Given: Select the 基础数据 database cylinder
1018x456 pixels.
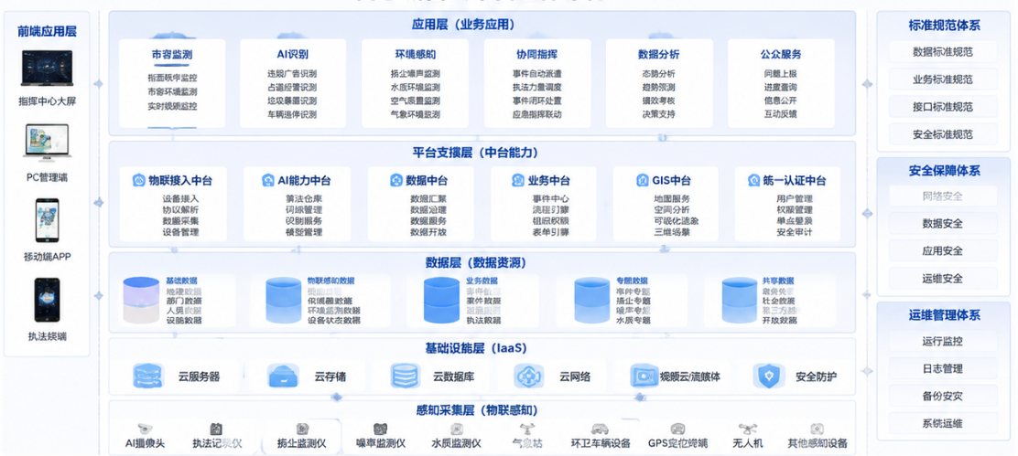Looking at the screenshot, I should point(141,300).
